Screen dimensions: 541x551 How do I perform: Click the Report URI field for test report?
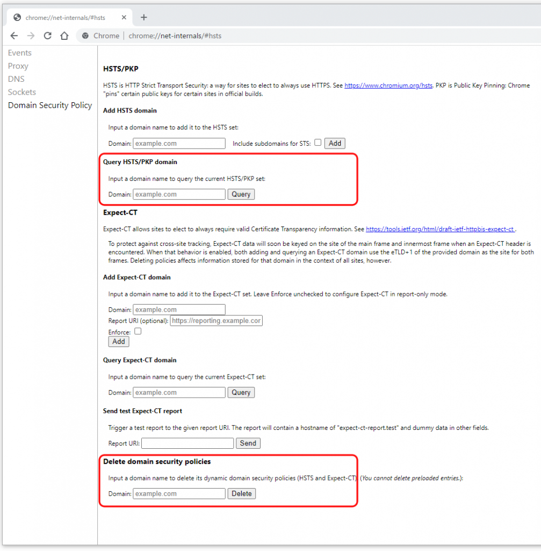(x=187, y=443)
